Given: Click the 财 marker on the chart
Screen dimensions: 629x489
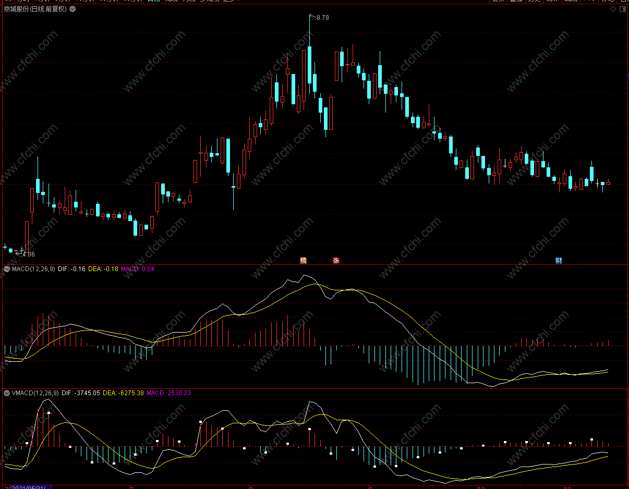Looking at the screenshot, I should click(x=559, y=260).
